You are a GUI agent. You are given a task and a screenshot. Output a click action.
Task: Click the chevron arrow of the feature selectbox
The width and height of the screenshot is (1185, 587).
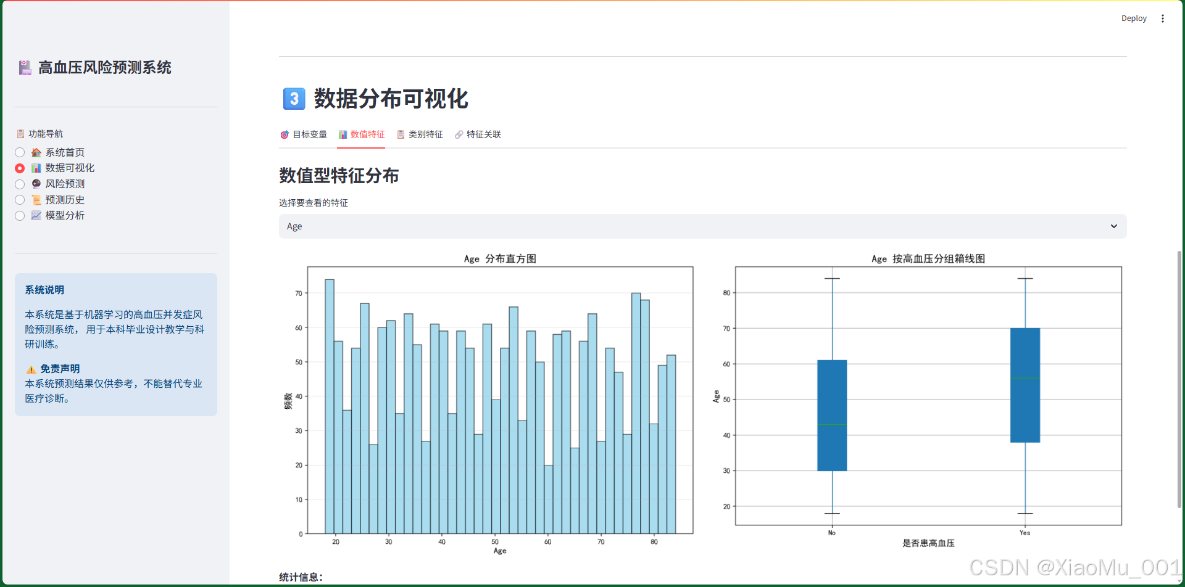[x=1114, y=226]
